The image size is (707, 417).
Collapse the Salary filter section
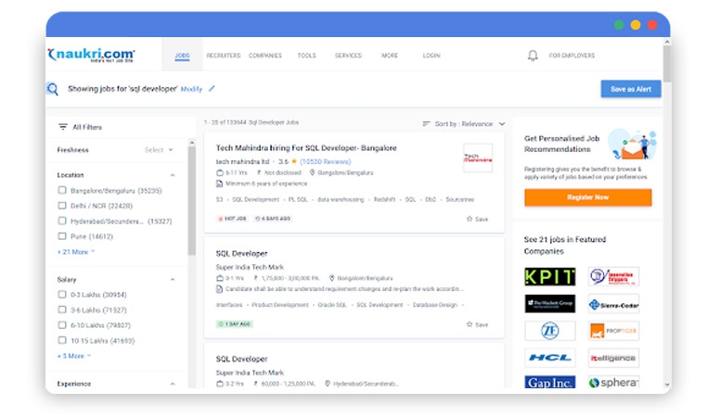[173, 279]
